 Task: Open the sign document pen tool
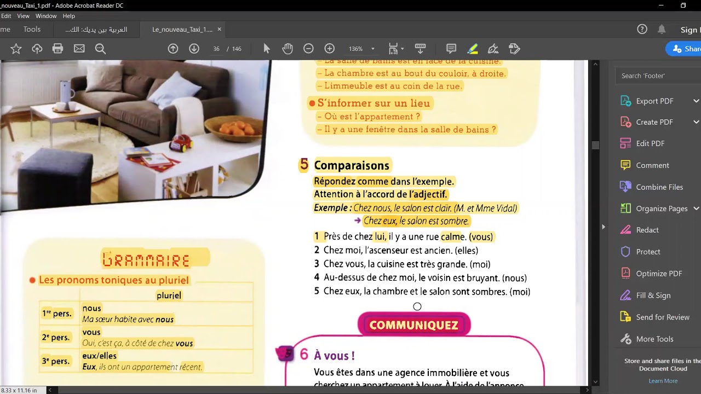click(x=493, y=49)
